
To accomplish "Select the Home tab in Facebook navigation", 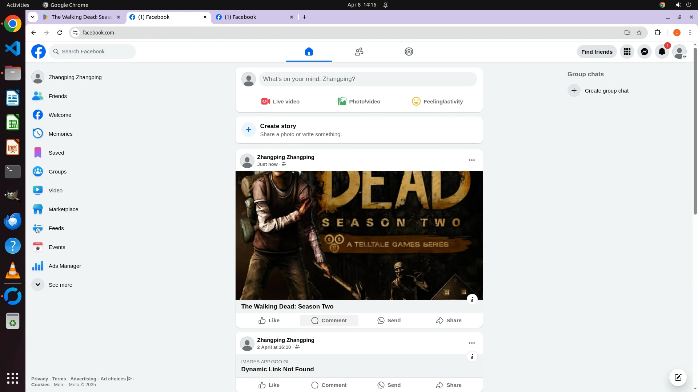I will [309, 52].
